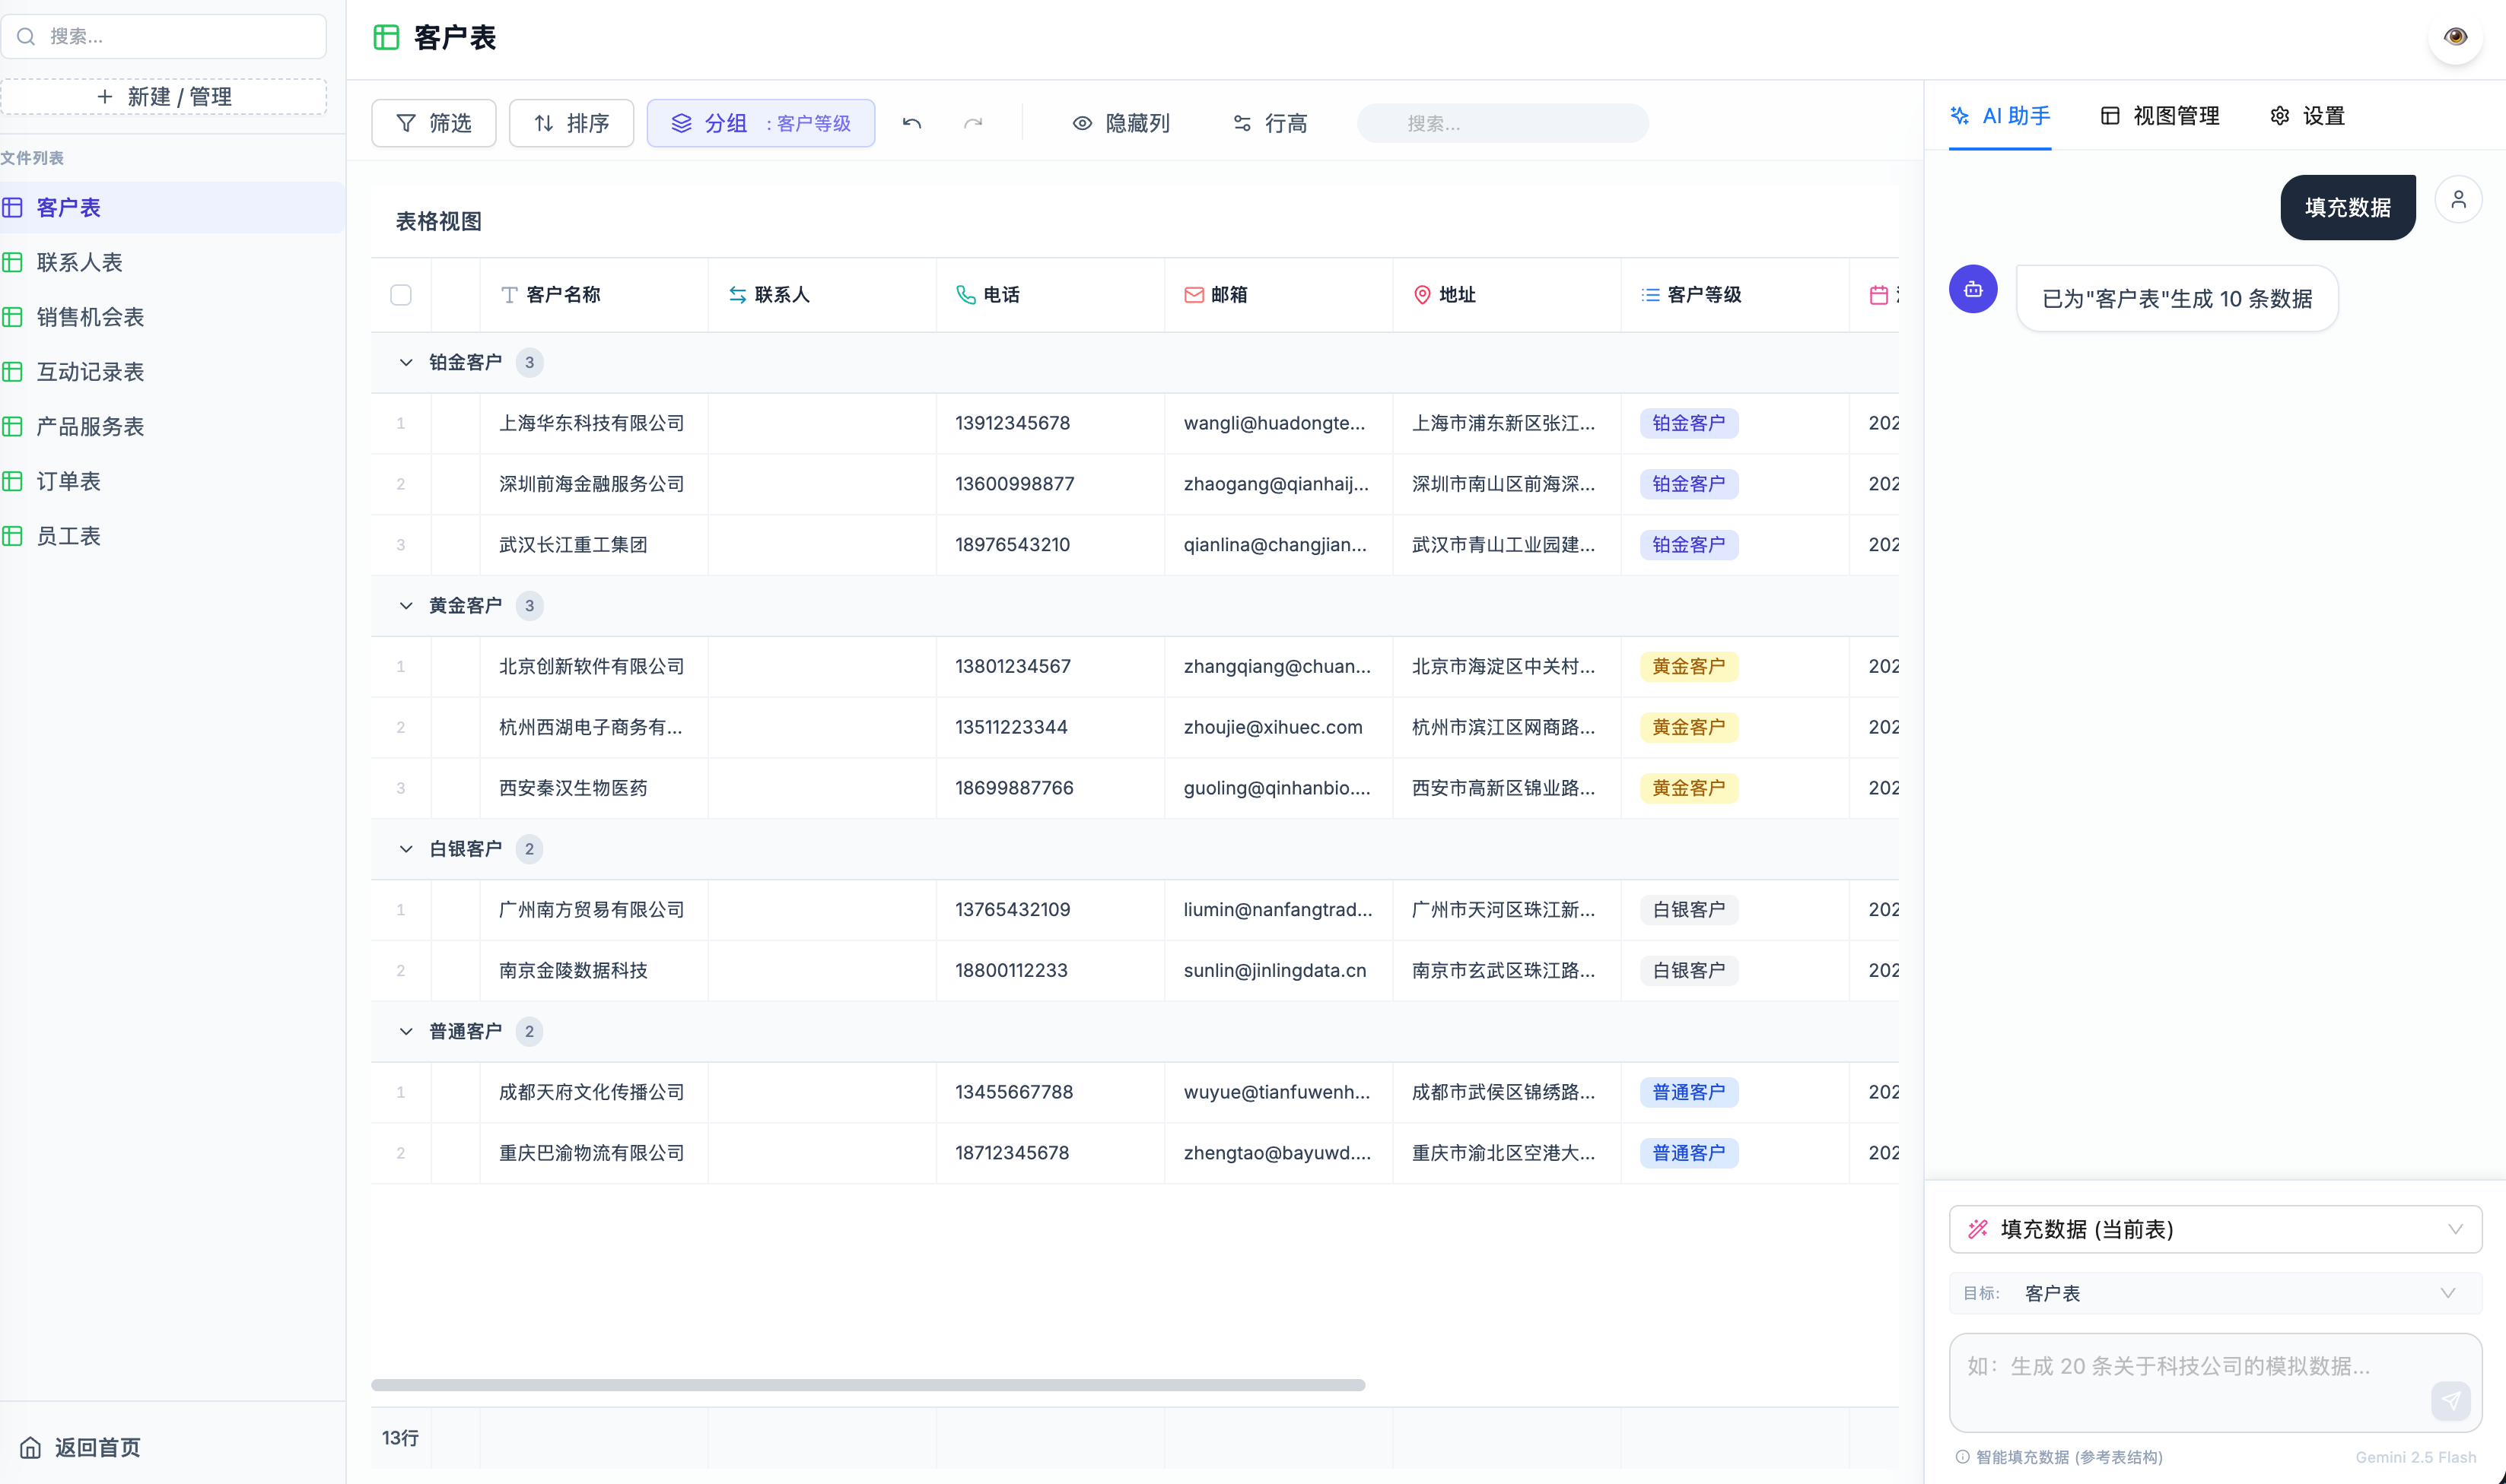Viewport: 2506px width, 1484px height.
Task: Click the 订单表 table icon in sidebar
Action: point(13,481)
